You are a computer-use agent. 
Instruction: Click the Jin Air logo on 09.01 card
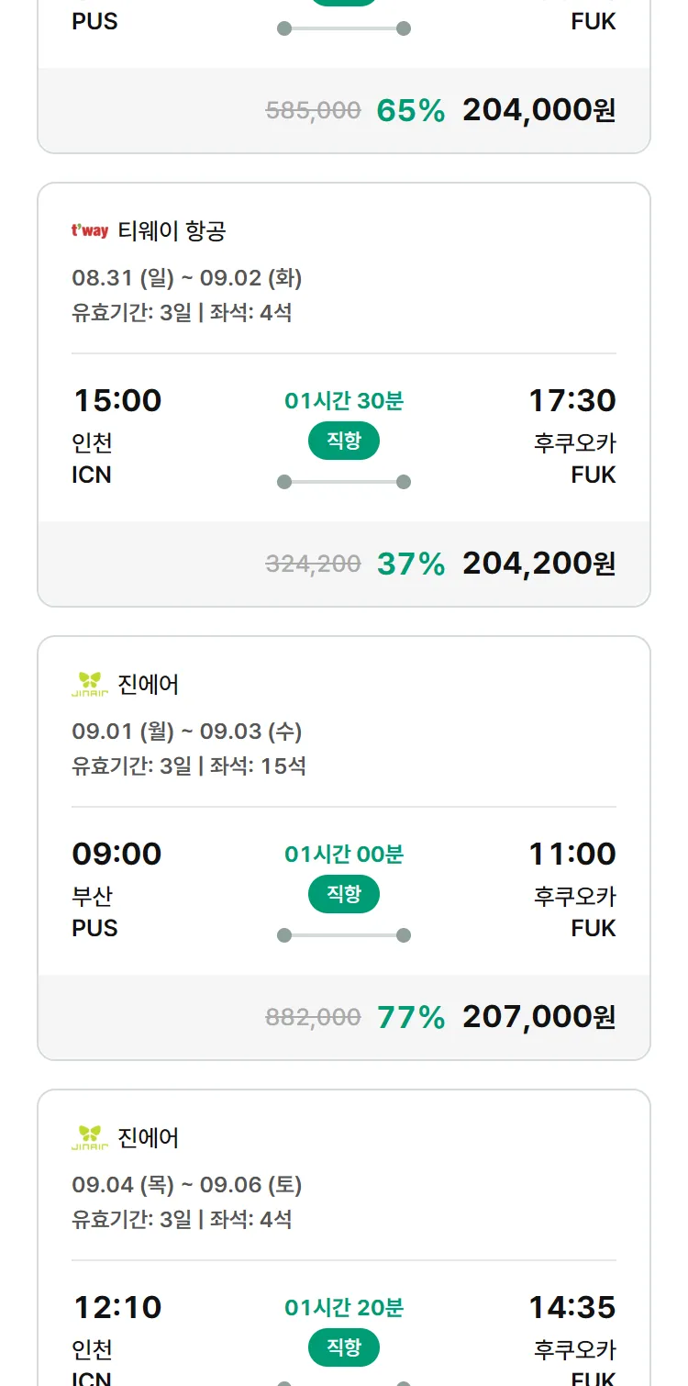pos(90,685)
